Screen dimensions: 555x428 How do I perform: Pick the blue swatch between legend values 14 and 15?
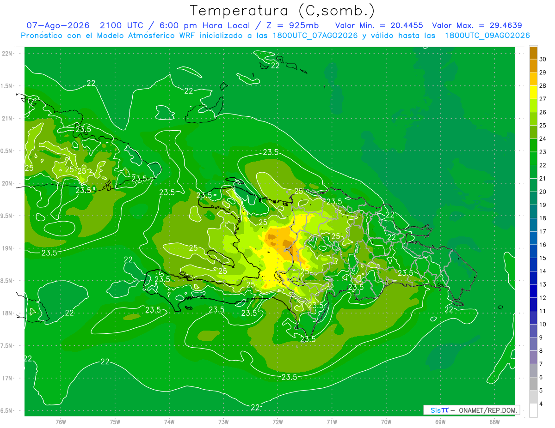[533, 265]
